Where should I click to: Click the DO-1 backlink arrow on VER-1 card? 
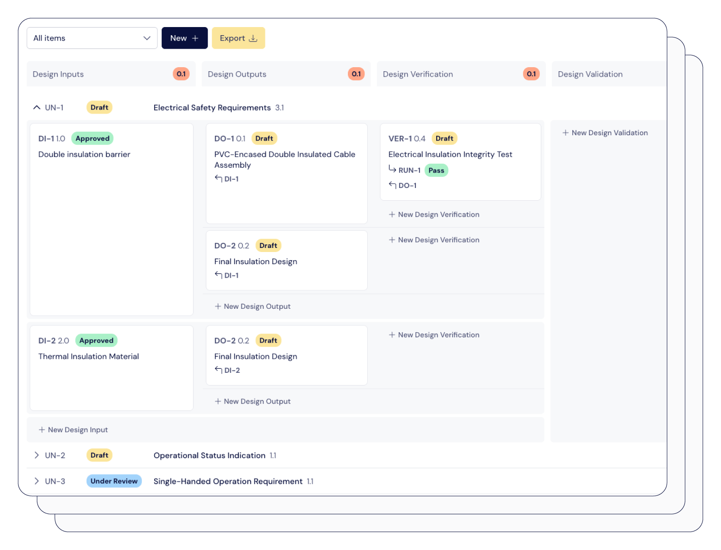[392, 185]
